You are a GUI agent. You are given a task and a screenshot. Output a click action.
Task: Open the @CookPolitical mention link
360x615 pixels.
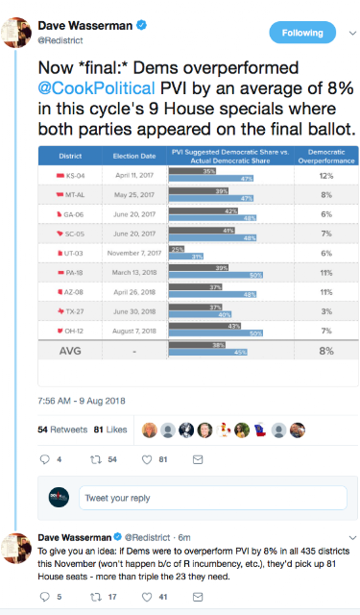(96, 88)
